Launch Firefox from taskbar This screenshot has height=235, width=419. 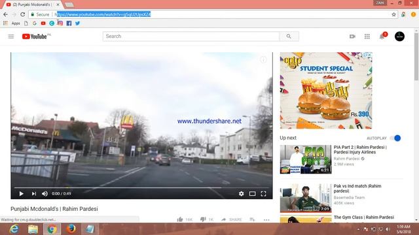click(x=71, y=229)
